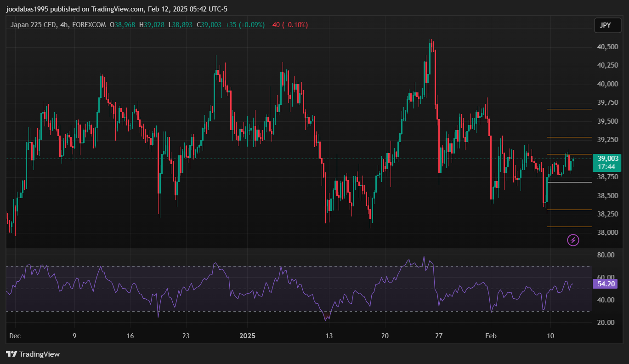The width and height of the screenshot is (629, 364).
Task: Click the green 39,003 current price label
Action: point(606,159)
